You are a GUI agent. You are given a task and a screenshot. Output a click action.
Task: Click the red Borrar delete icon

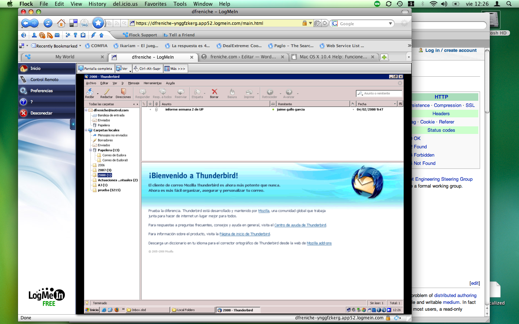[214, 93]
